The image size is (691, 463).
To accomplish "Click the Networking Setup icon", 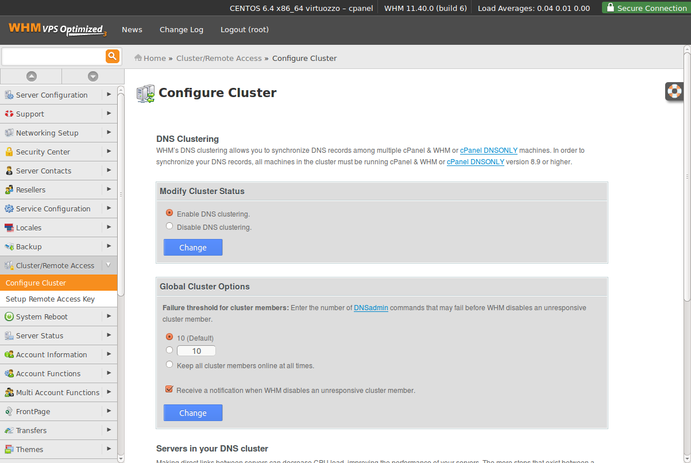I will tap(9, 133).
